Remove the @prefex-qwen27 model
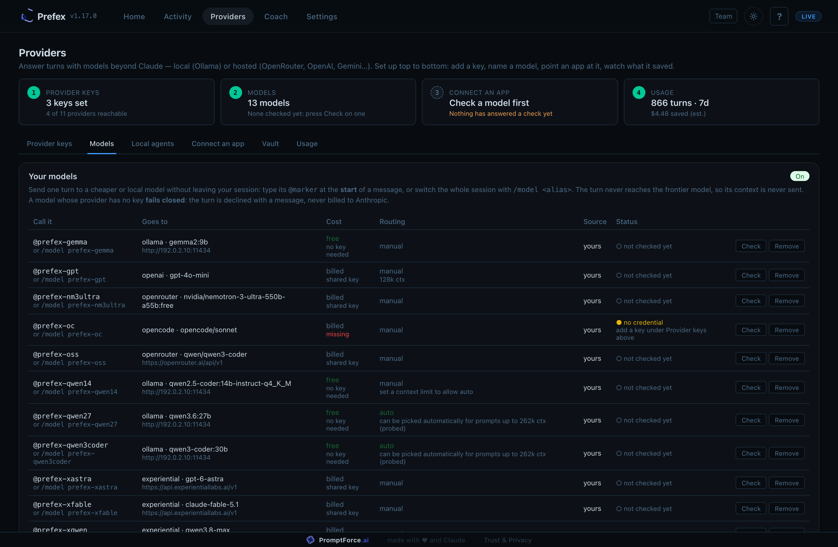The height and width of the screenshot is (547, 838). [x=786, y=420]
